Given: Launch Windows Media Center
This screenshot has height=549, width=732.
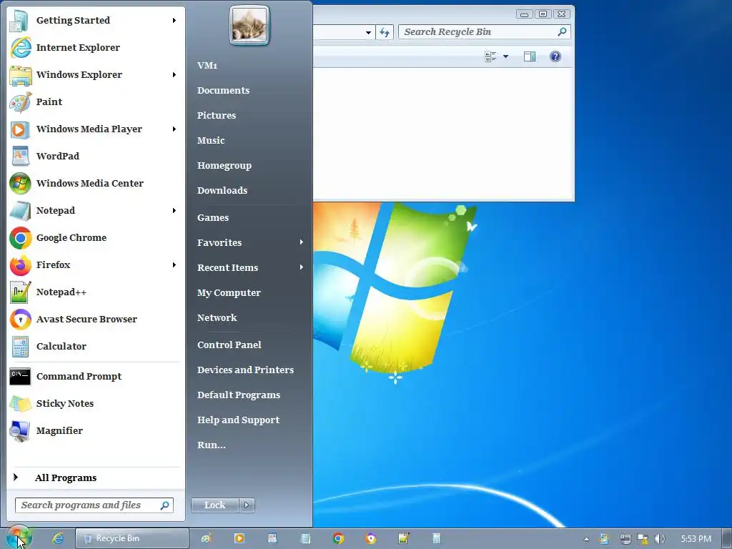Looking at the screenshot, I should click(x=95, y=183).
